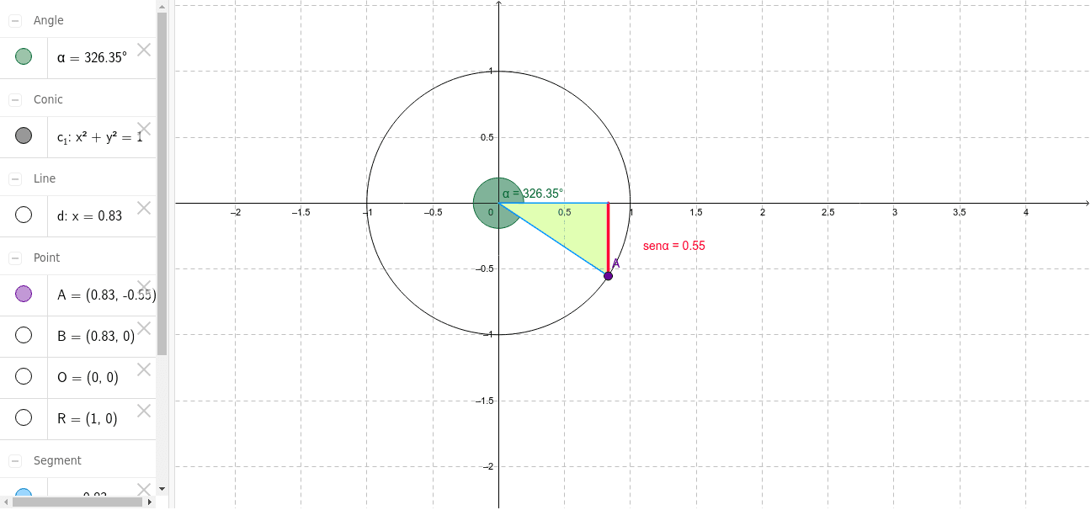
Task: Click the 'Segment' category heading text
Action: point(57,460)
